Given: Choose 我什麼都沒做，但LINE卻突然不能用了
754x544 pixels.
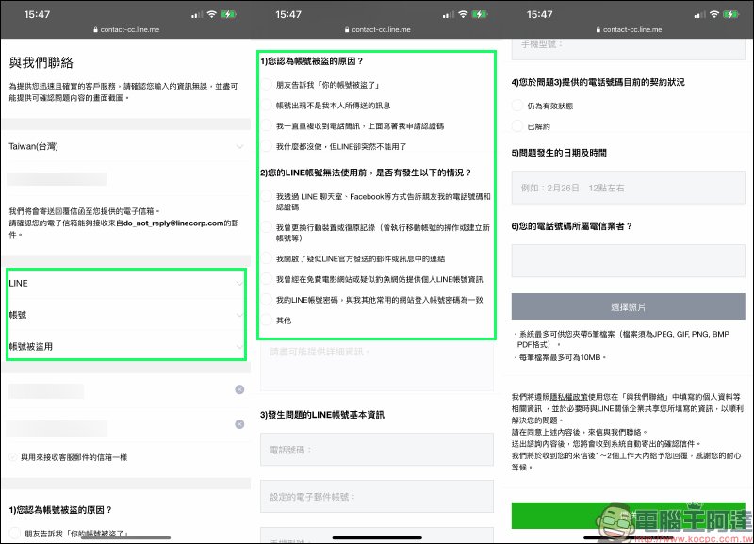Looking at the screenshot, I should click(x=267, y=146).
